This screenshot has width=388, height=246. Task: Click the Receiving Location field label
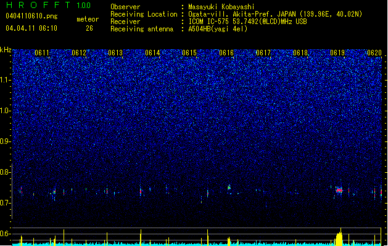(144, 14)
